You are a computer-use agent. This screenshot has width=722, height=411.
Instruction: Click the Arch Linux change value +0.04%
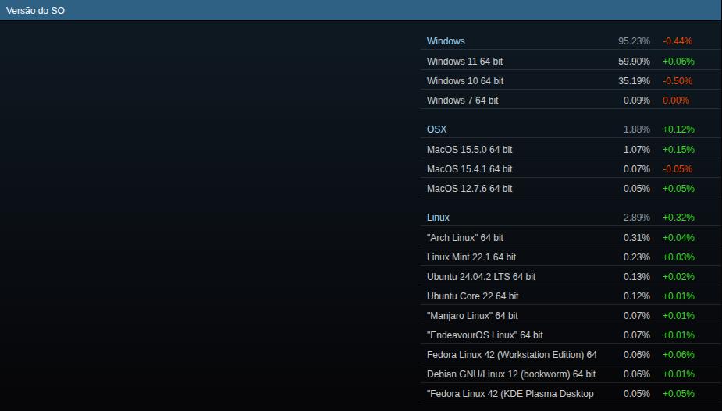[678, 238]
